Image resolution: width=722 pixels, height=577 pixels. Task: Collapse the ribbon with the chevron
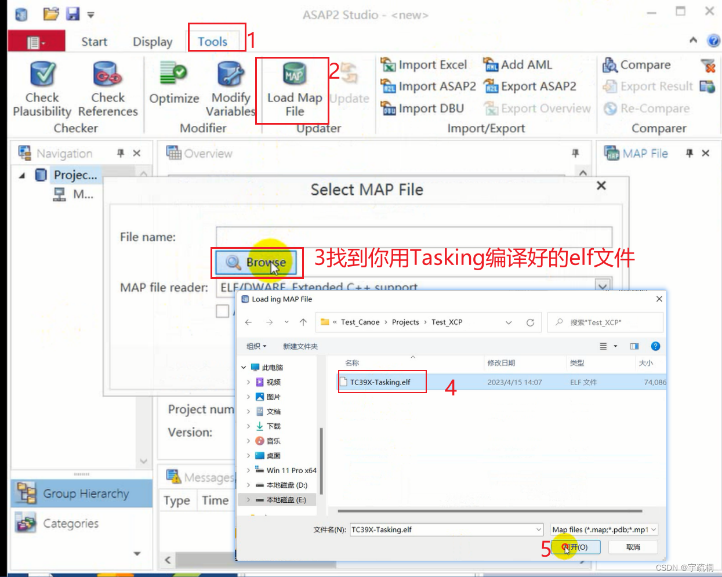click(693, 40)
